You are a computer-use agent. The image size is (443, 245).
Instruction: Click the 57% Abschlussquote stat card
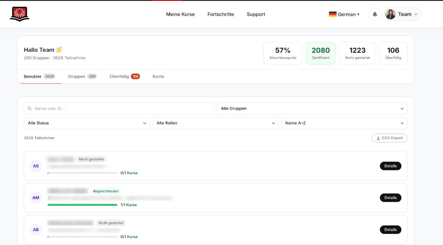283,53
